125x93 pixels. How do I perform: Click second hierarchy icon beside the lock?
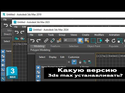point(90,62)
